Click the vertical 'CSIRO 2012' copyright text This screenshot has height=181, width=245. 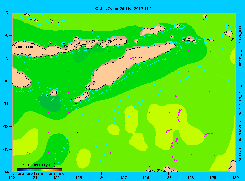coord(240,154)
